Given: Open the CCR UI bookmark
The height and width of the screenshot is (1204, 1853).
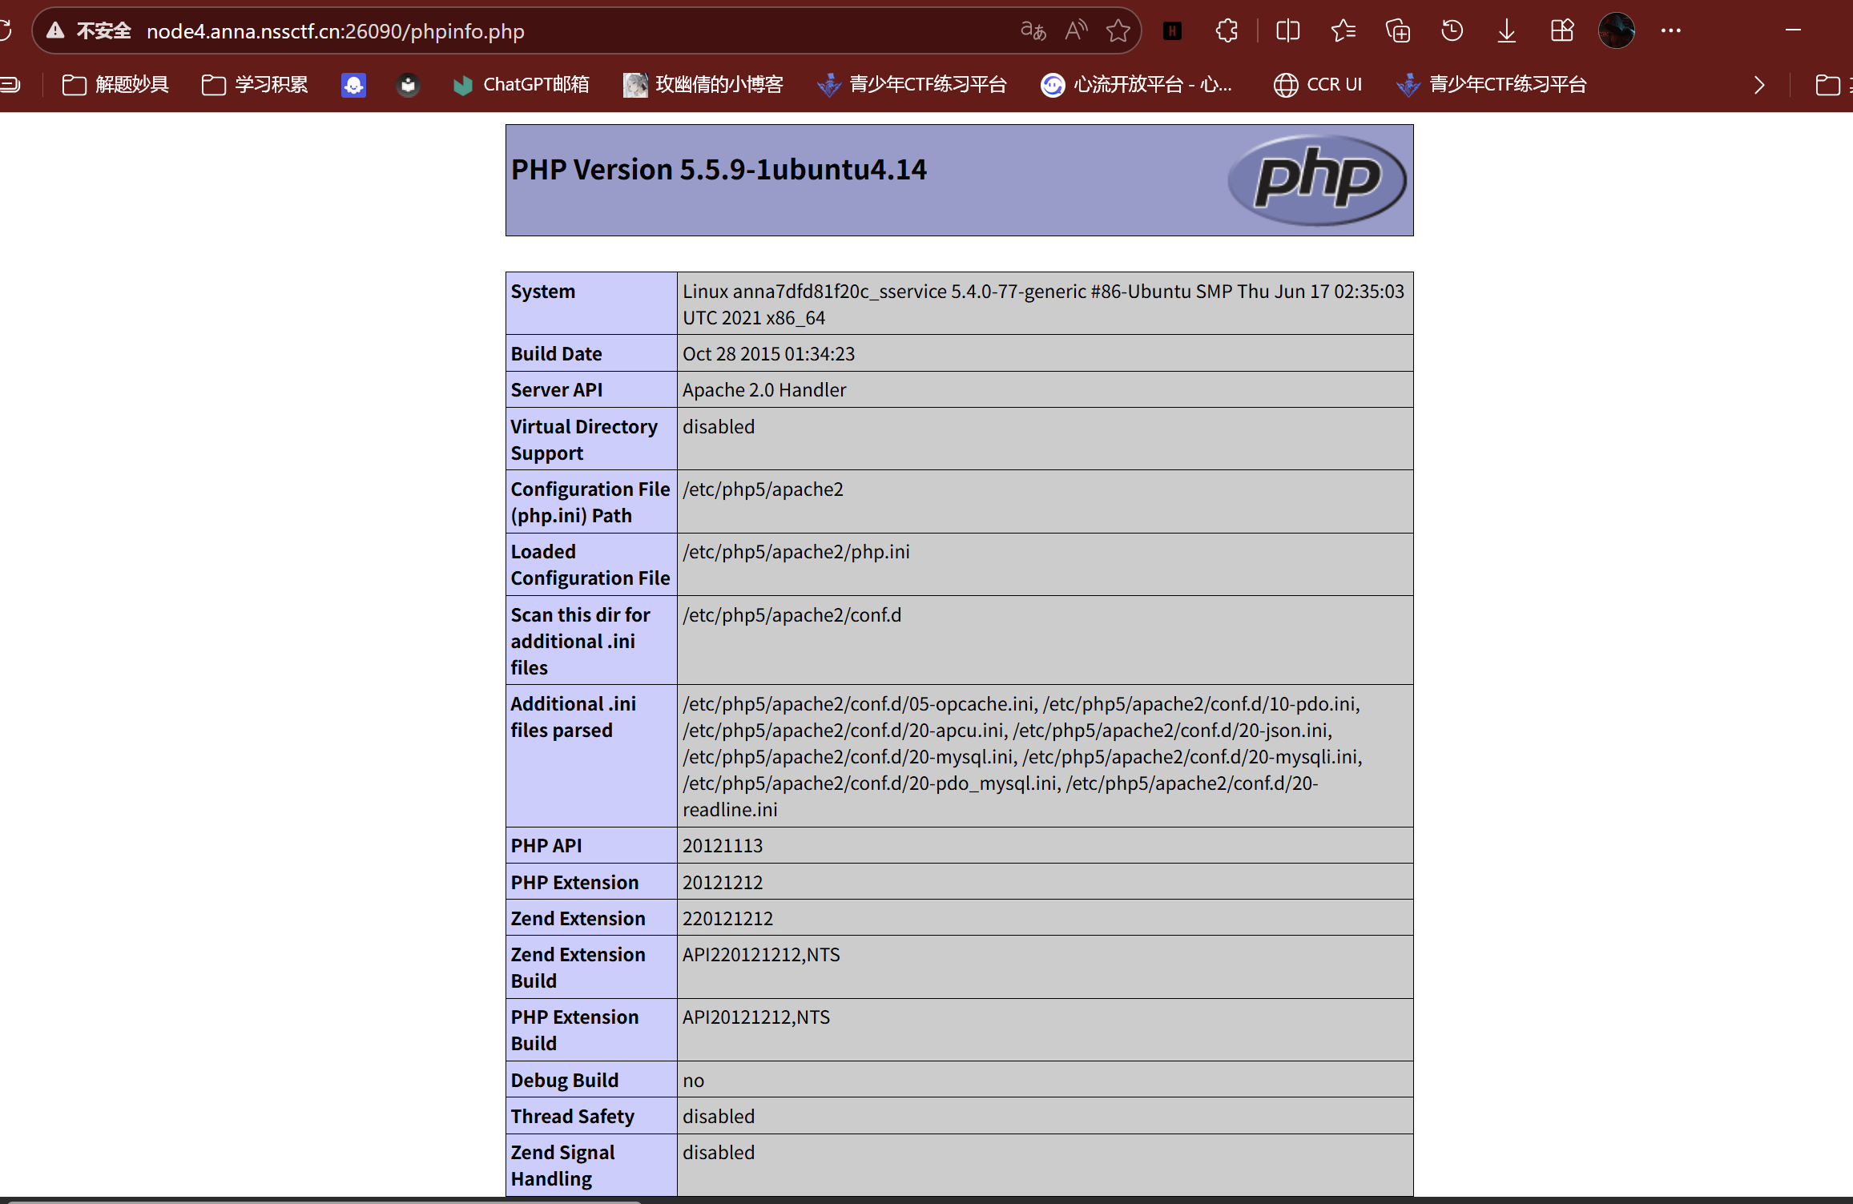Looking at the screenshot, I should coord(1318,85).
